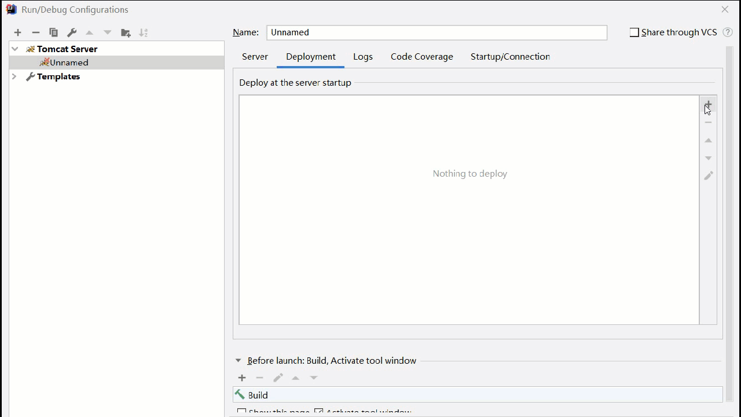
Task: Move the deployment item down
Action: click(708, 158)
